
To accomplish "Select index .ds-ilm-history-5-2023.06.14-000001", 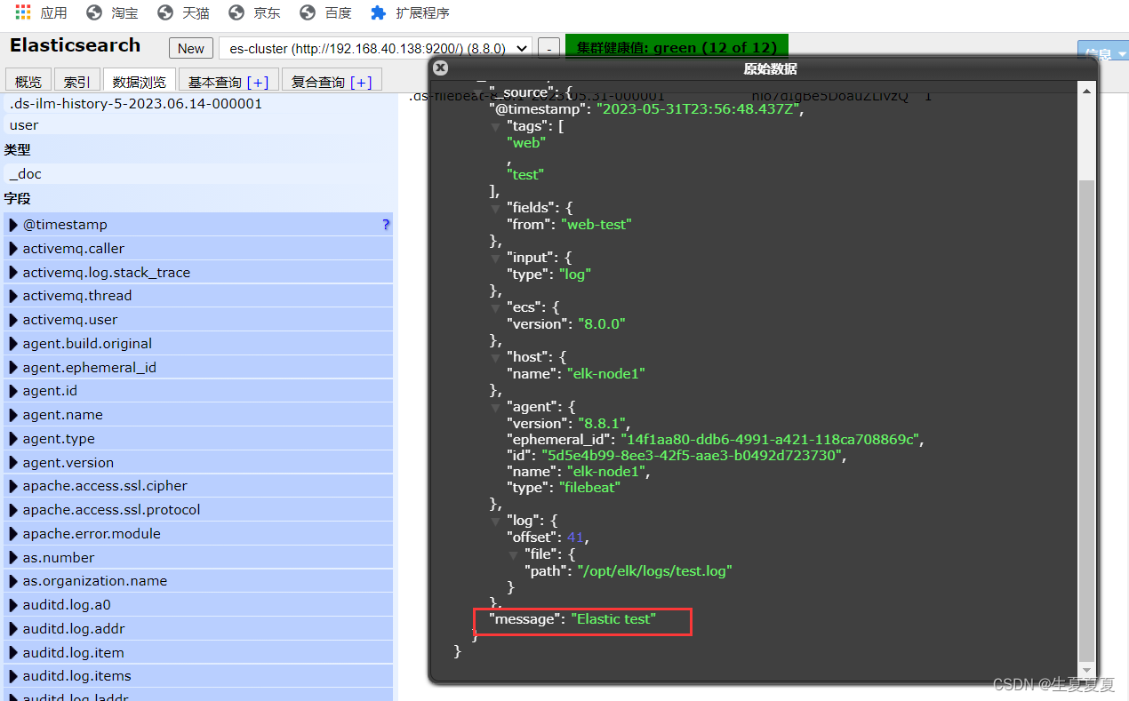I will coord(198,103).
